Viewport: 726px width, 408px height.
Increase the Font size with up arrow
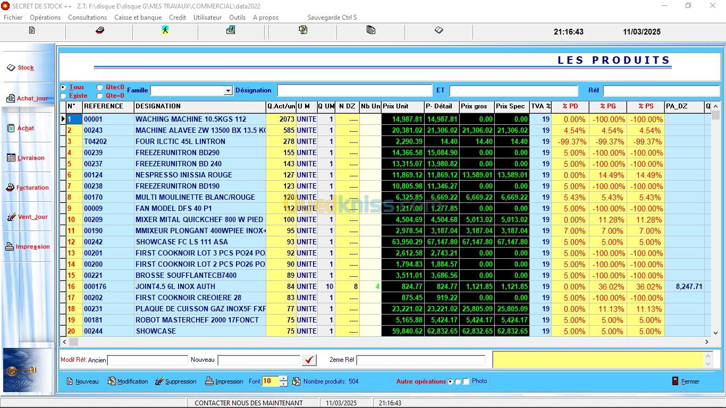pos(283,379)
